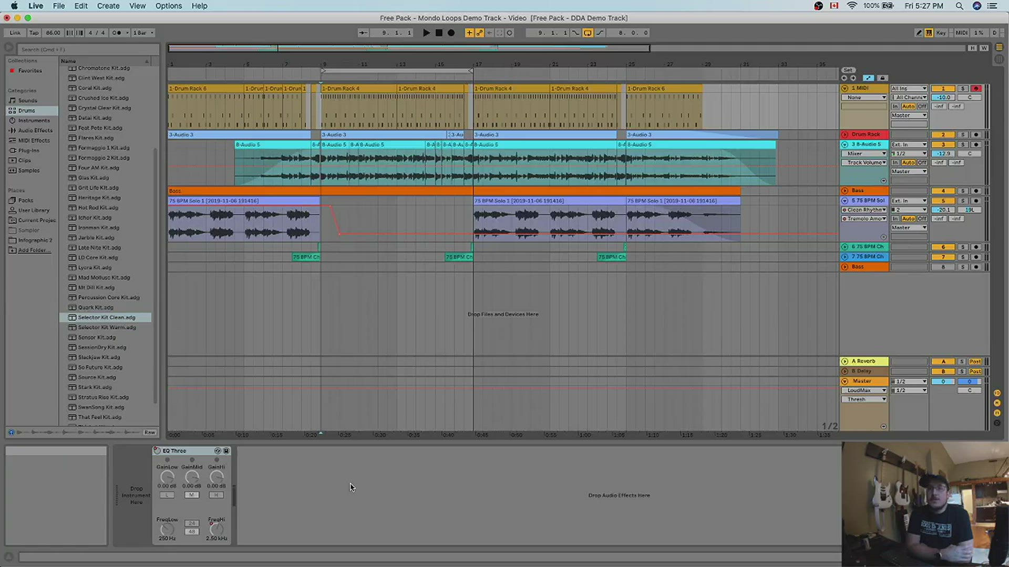This screenshot has height=567, width=1009.
Task: Click the Add Folder link
Action: click(34, 250)
